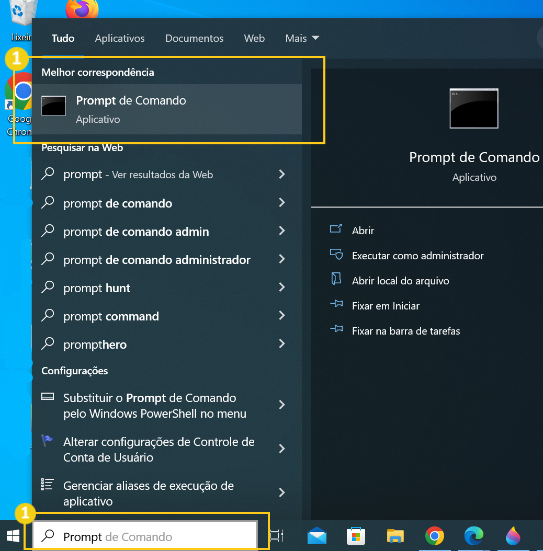
Task: Open the Windows Start button
Action: (x=13, y=536)
